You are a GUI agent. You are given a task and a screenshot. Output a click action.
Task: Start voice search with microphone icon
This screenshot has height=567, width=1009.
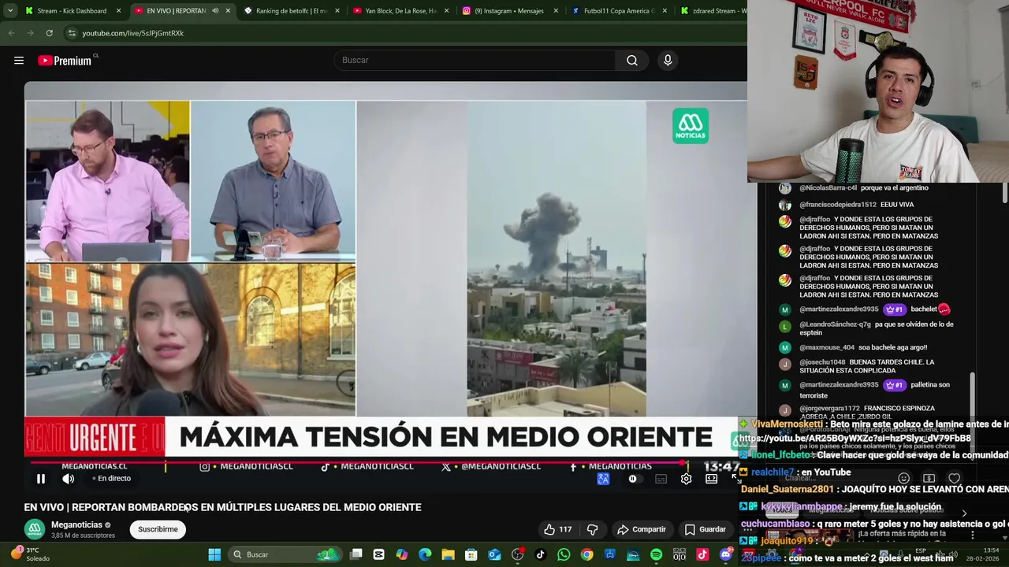668,61
